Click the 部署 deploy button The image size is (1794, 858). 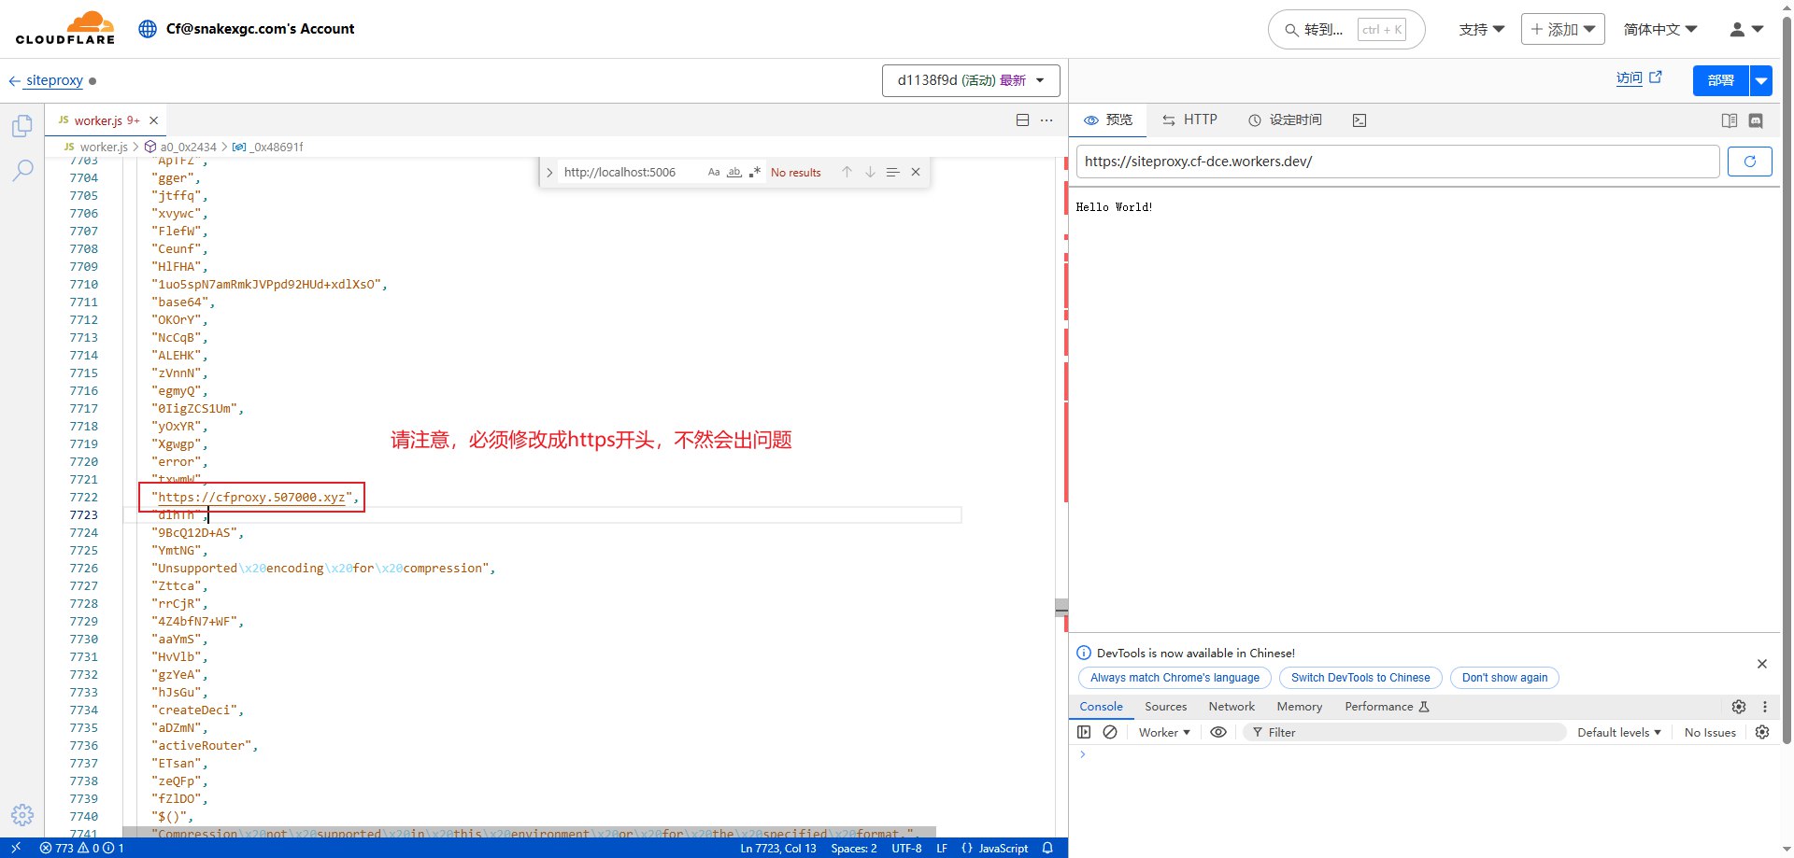pyautogui.click(x=1721, y=80)
